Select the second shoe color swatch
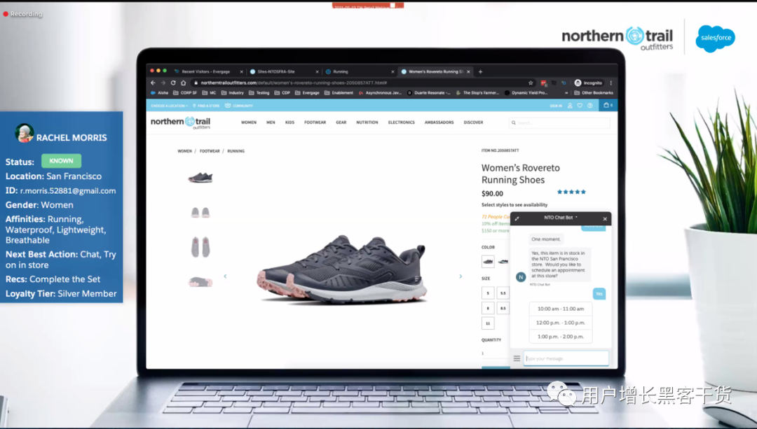Image resolution: width=757 pixels, height=429 pixels. 503,261
